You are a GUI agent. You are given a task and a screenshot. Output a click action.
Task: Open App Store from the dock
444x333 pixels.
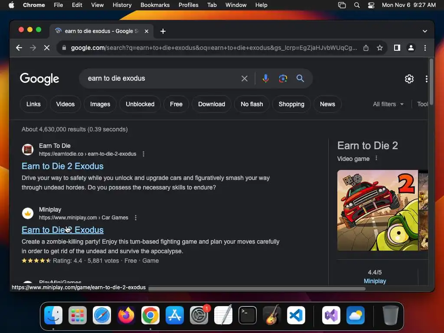[175, 315]
